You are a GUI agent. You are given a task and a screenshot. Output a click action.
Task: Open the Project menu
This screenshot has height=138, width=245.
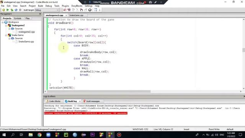[32, 6]
